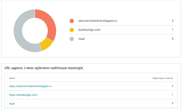Click zdorove-iindonline.blogspot.ru legend label
182x111 pixels.
pyautogui.click(x=98, y=21)
